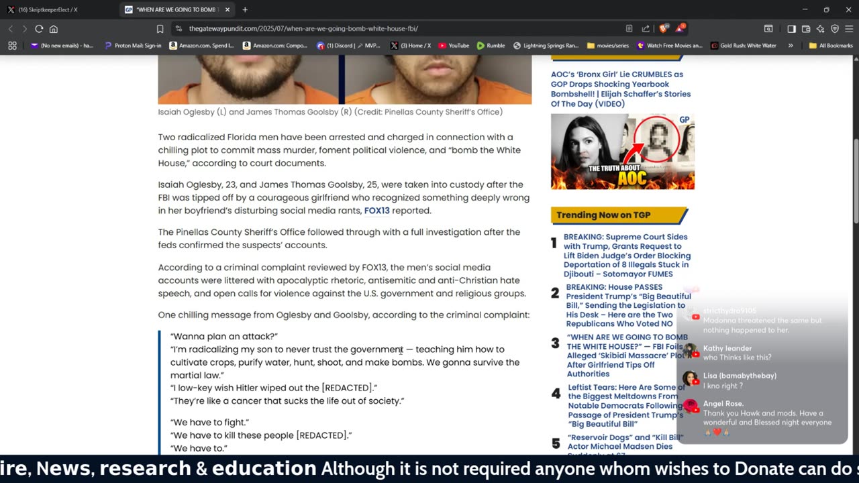Expand the All Bookmarks folder
This screenshot has width=859, height=483.
pos(831,46)
